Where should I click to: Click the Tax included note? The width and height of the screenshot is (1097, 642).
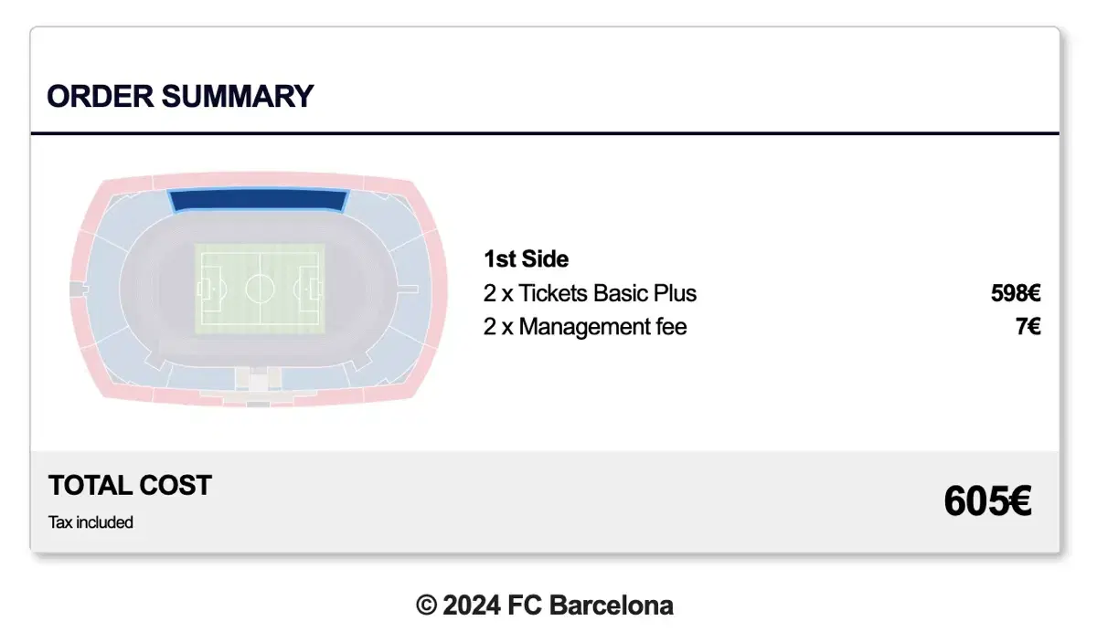coord(91,522)
